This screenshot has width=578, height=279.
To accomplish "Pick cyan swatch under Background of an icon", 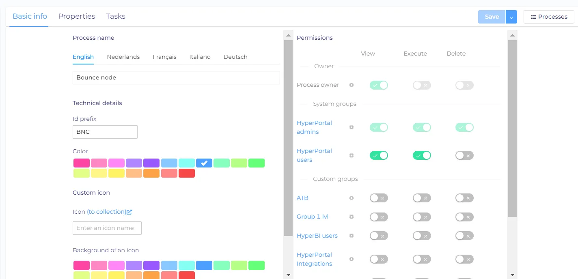I will coord(187,266).
